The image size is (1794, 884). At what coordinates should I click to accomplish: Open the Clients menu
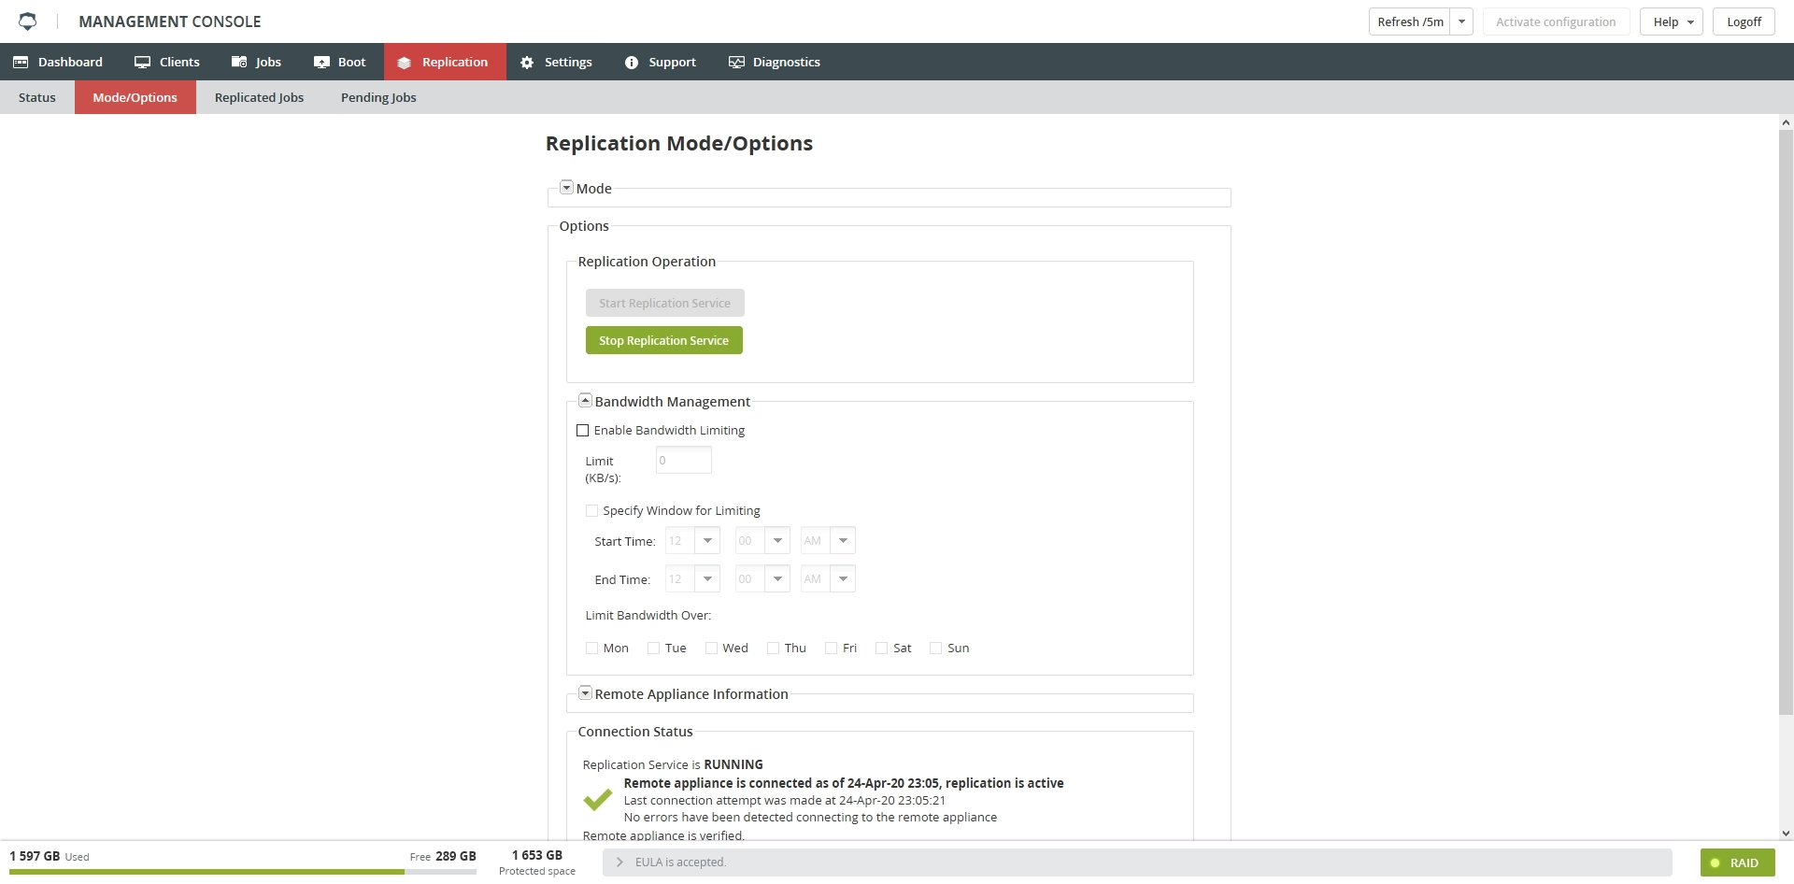click(x=167, y=62)
